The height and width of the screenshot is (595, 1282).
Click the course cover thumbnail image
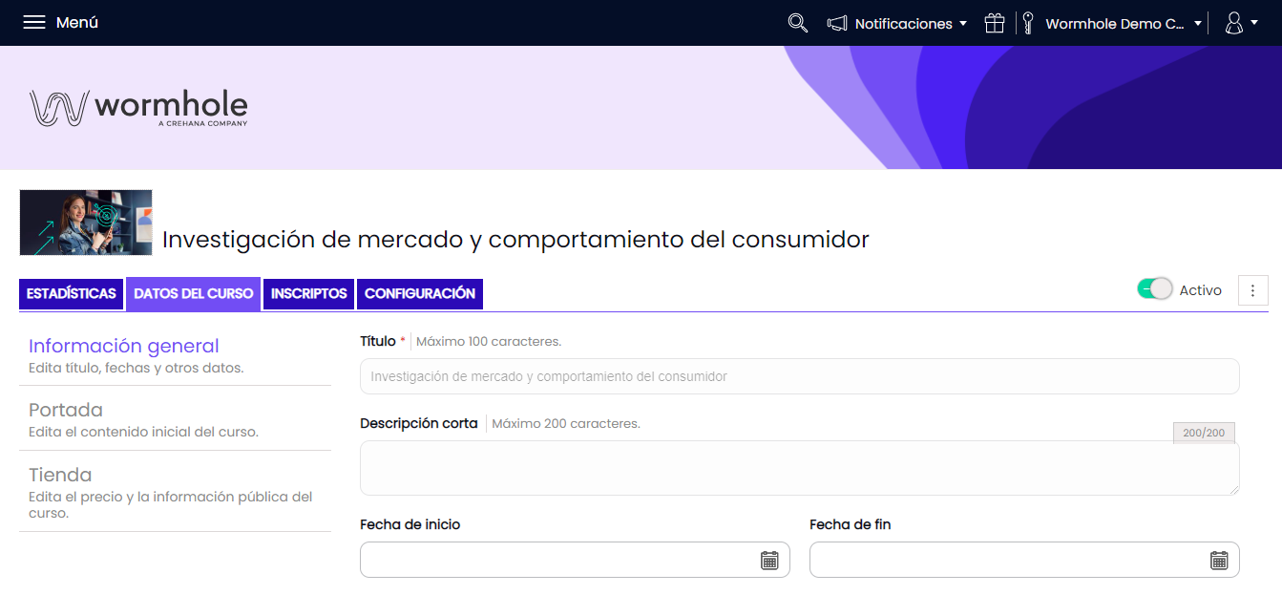coord(86,223)
